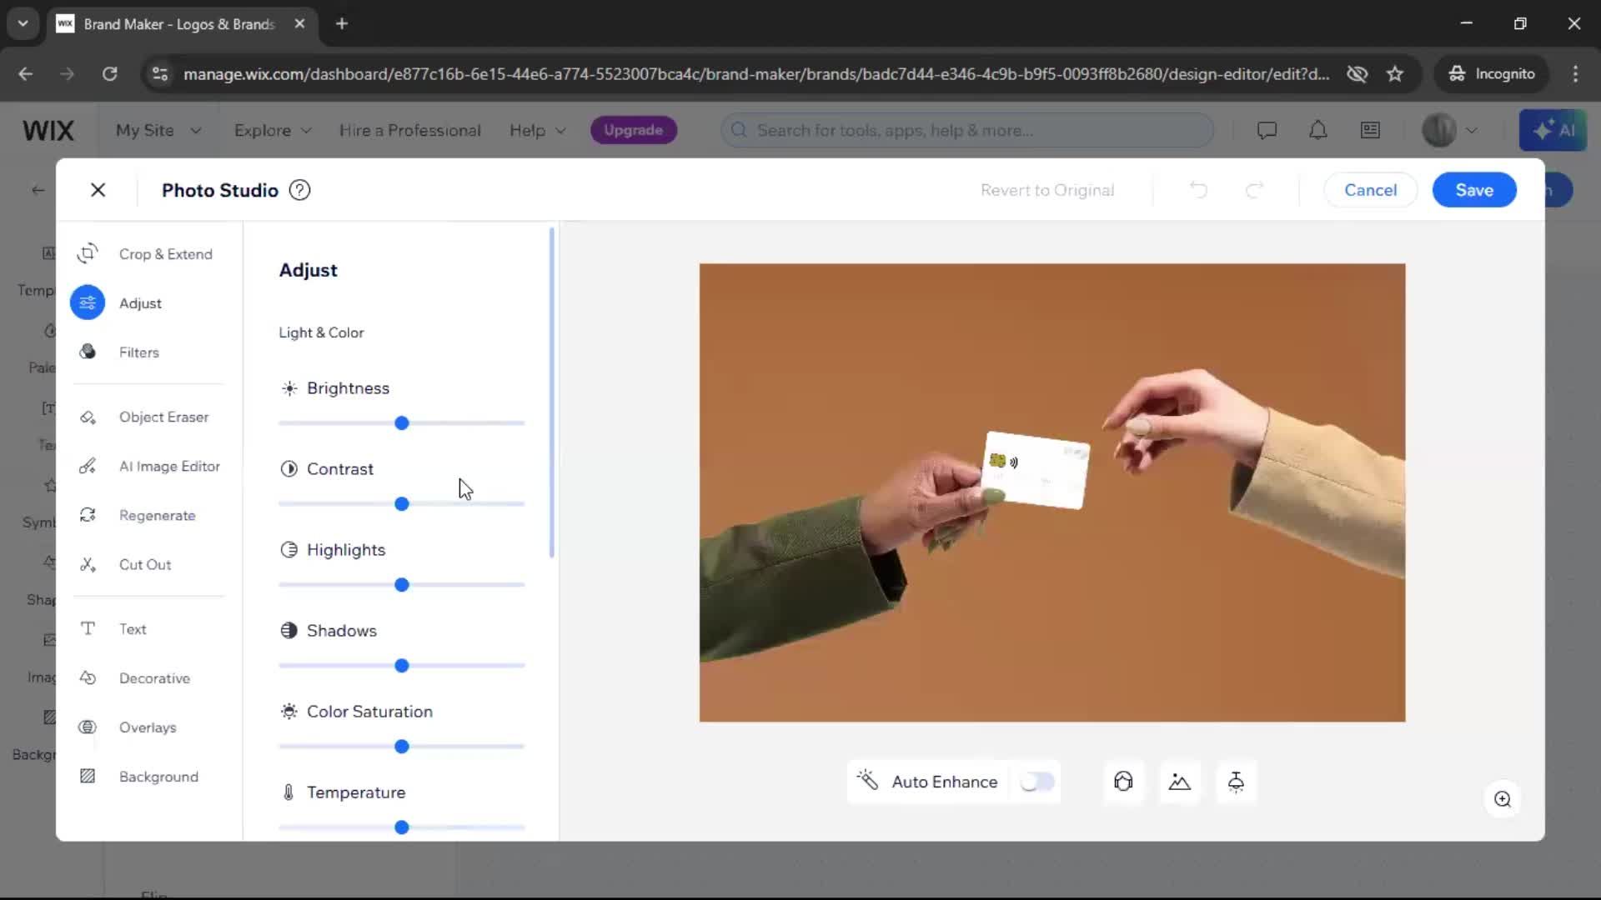1601x900 pixels.
Task: Expand the My Site dropdown
Action: pyautogui.click(x=158, y=130)
